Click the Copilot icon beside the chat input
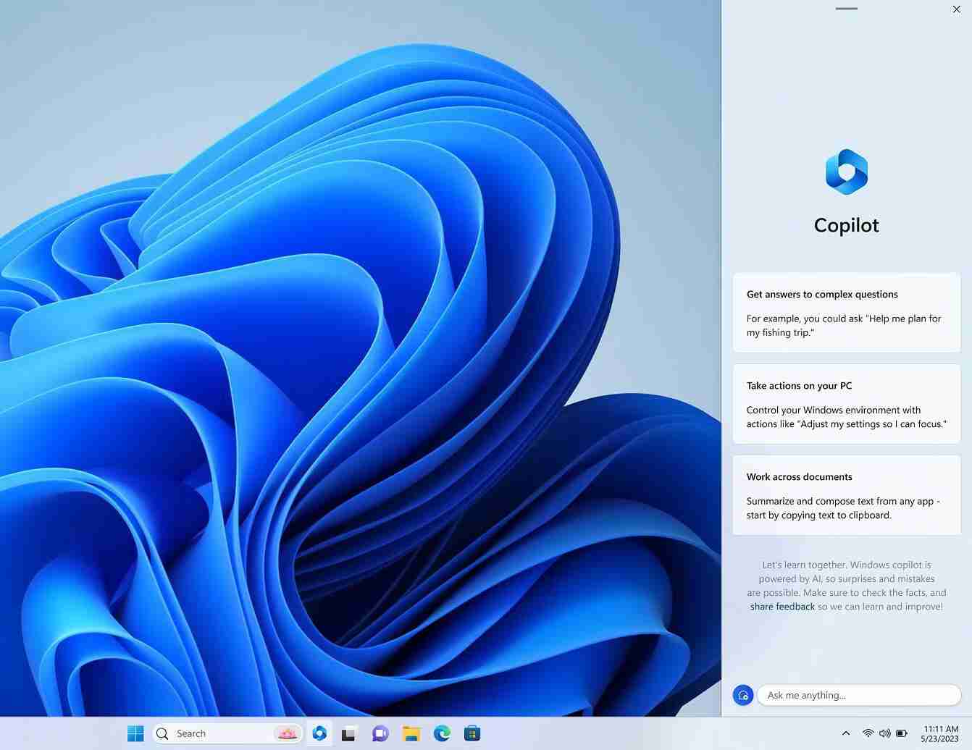 click(742, 694)
